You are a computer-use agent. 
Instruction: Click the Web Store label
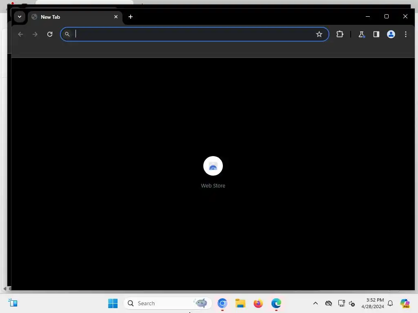[x=213, y=186]
